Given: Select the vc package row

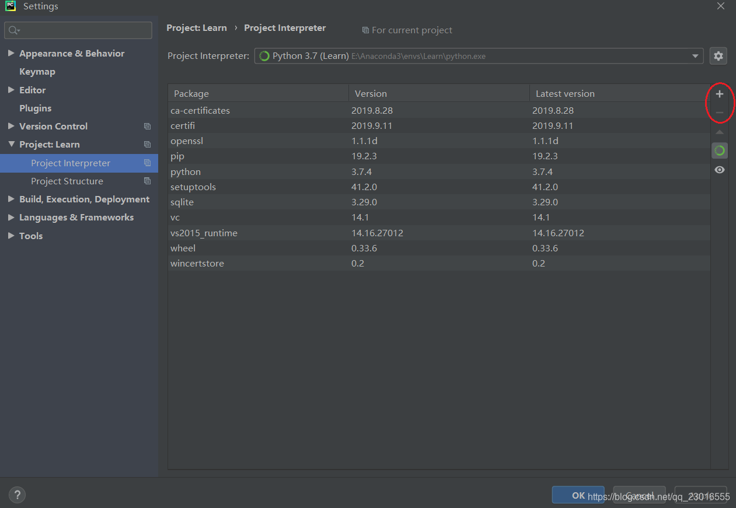Looking at the screenshot, I should click(x=439, y=218).
